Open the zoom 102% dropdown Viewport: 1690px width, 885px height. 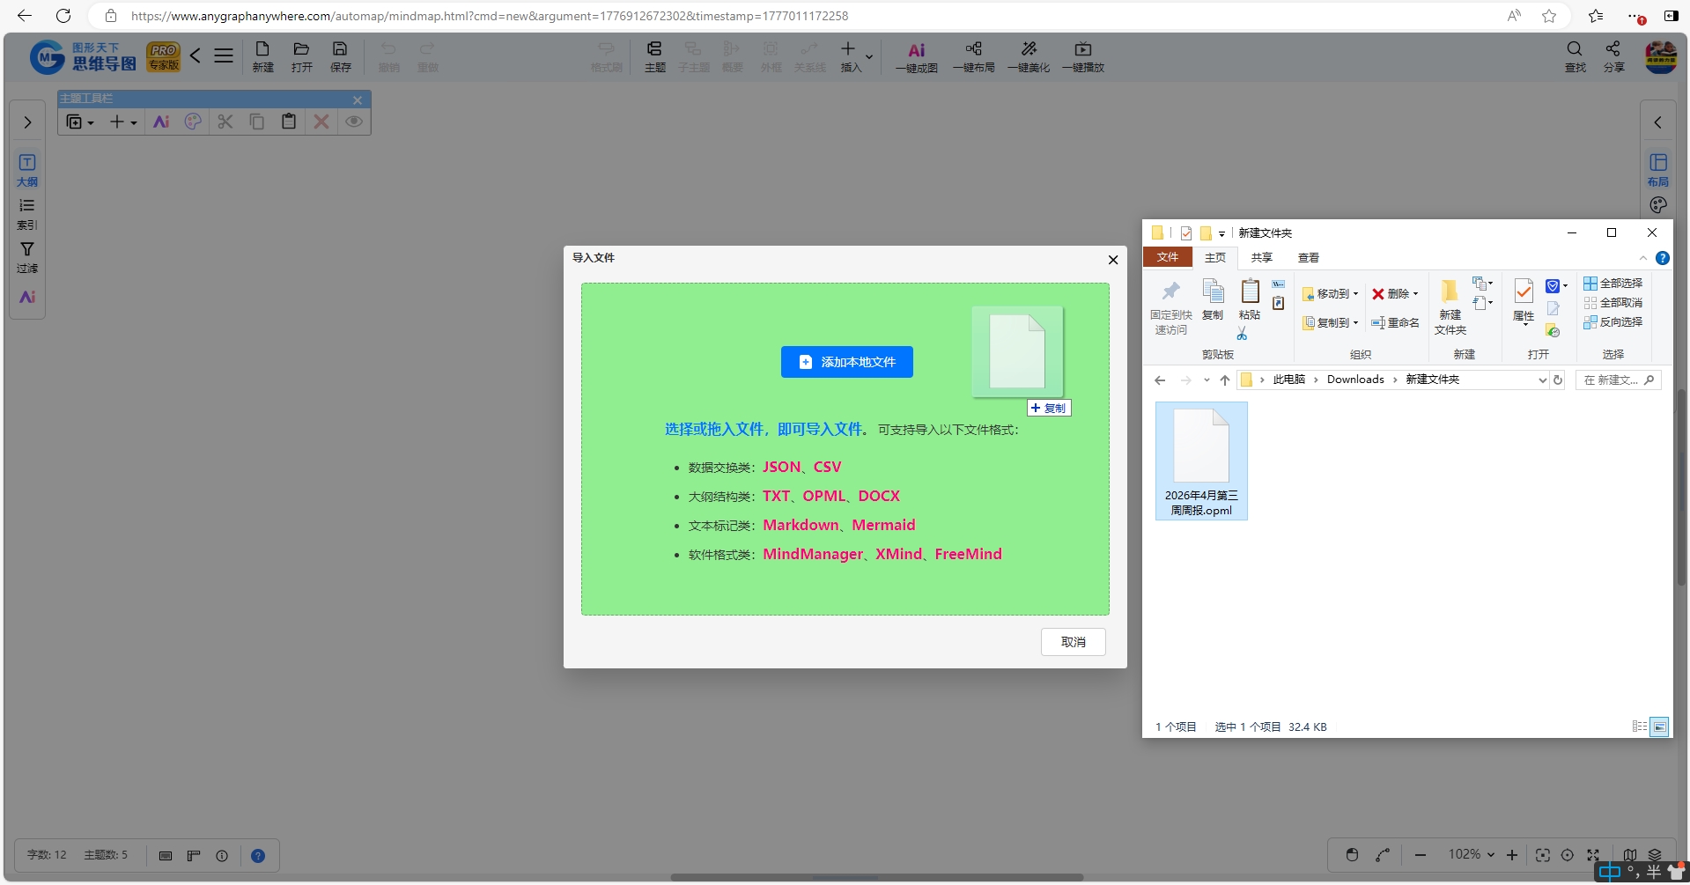tap(1472, 855)
